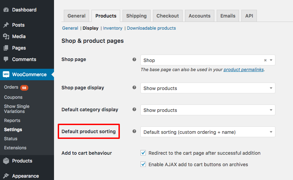293x180 pixels.
Task: Click the Comments speech bubble icon
Action: (6, 59)
